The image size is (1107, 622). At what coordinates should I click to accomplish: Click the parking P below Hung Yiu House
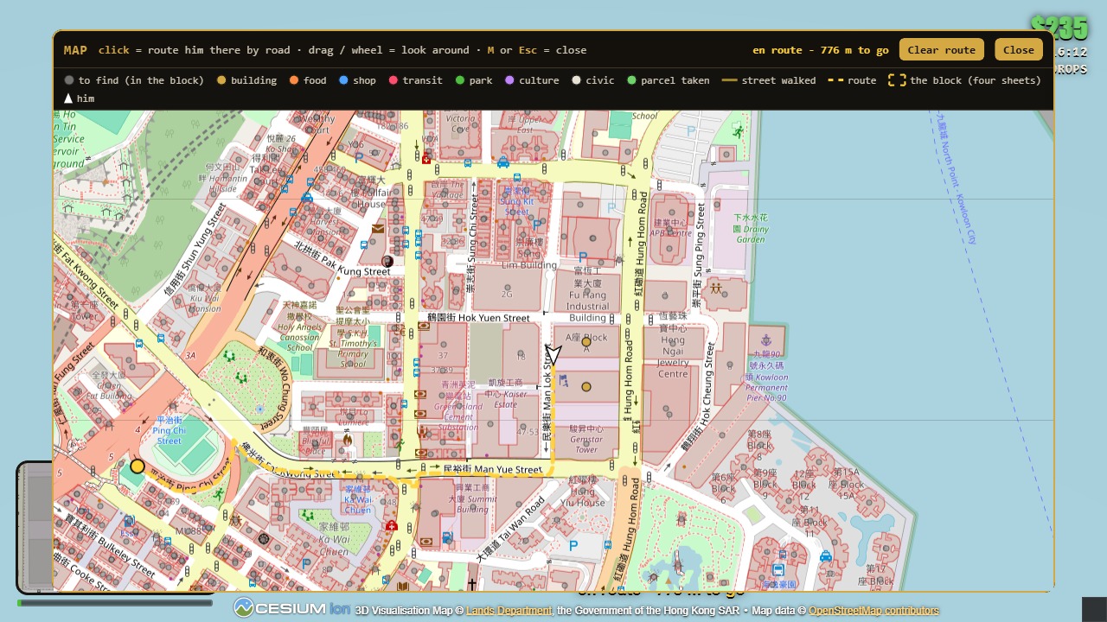point(573,545)
